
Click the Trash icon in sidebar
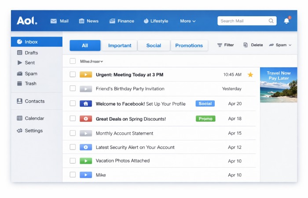(x=20, y=84)
